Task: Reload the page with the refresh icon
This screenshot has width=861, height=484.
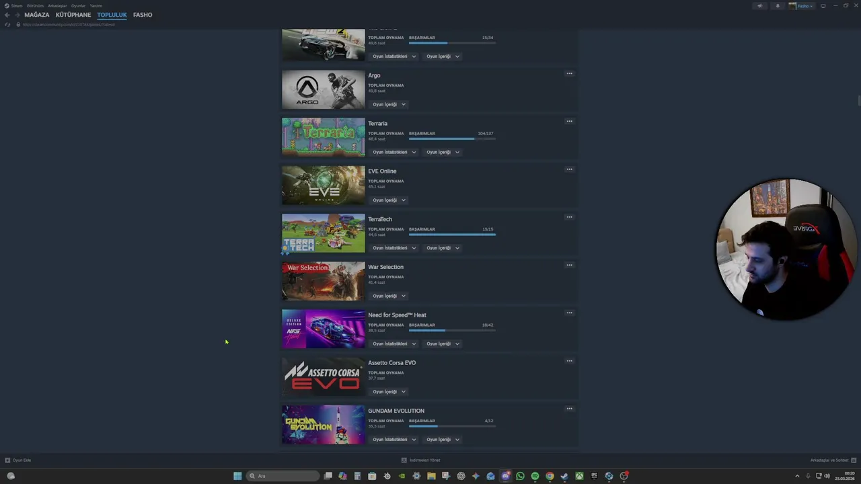Action: (x=7, y=25)
